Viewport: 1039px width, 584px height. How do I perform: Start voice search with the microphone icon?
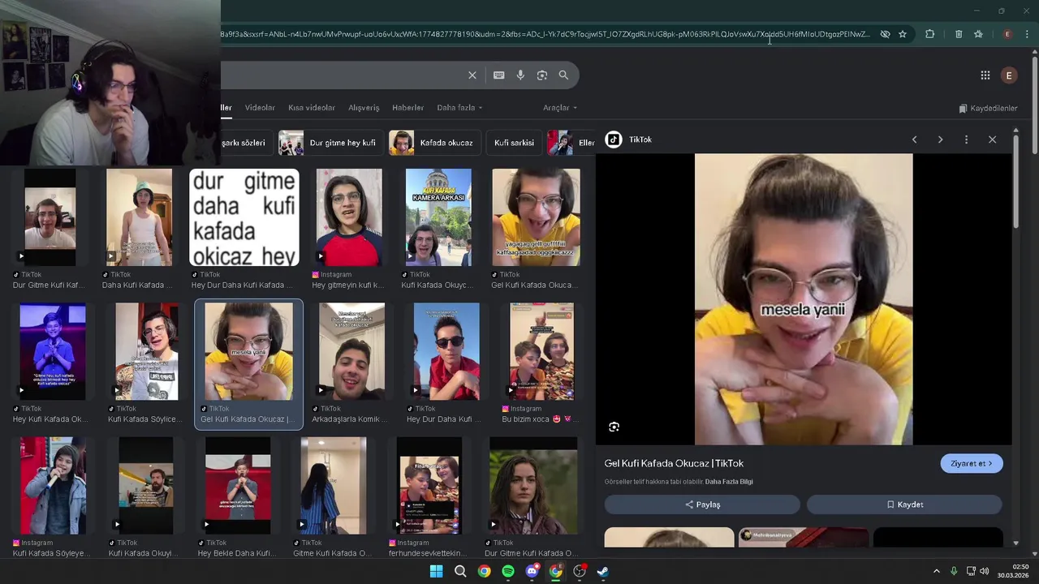click(x=520, y=75)
